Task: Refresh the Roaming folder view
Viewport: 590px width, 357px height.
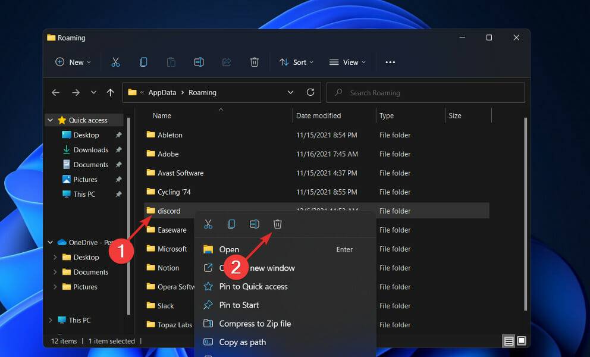Action: (x=310, y=92)
